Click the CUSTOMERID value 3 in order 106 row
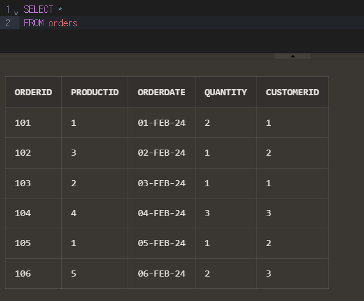 pos(269,274)
